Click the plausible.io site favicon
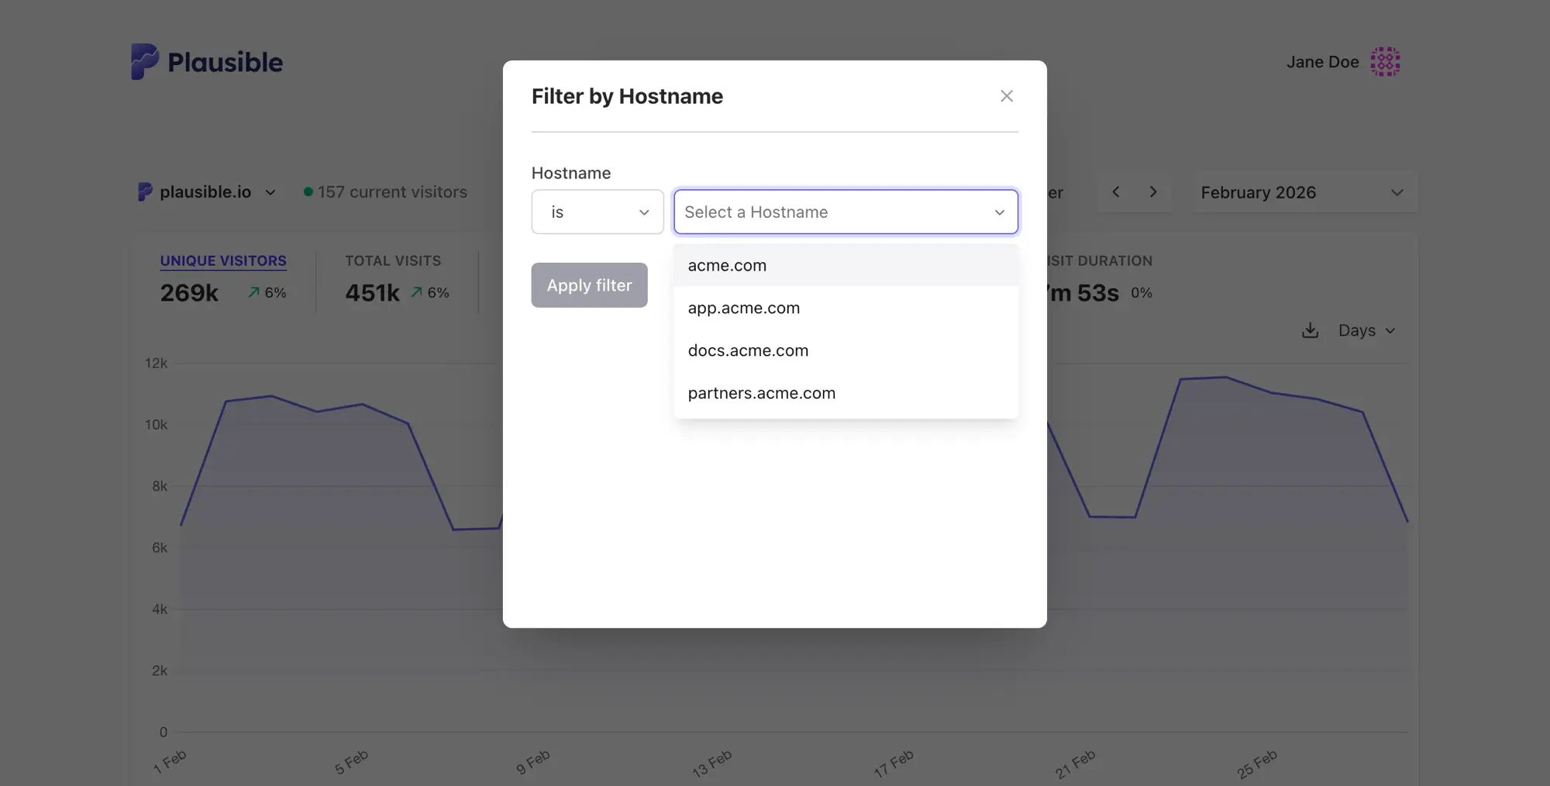This screenshot has height=786, width=1550. pyautogui.click(x=145, y=192)
